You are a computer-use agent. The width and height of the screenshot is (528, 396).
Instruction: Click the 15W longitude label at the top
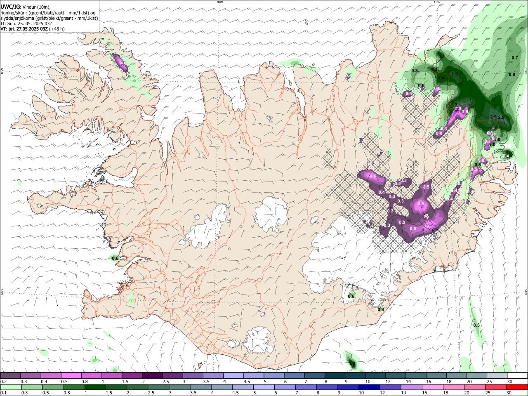[437, 2]
